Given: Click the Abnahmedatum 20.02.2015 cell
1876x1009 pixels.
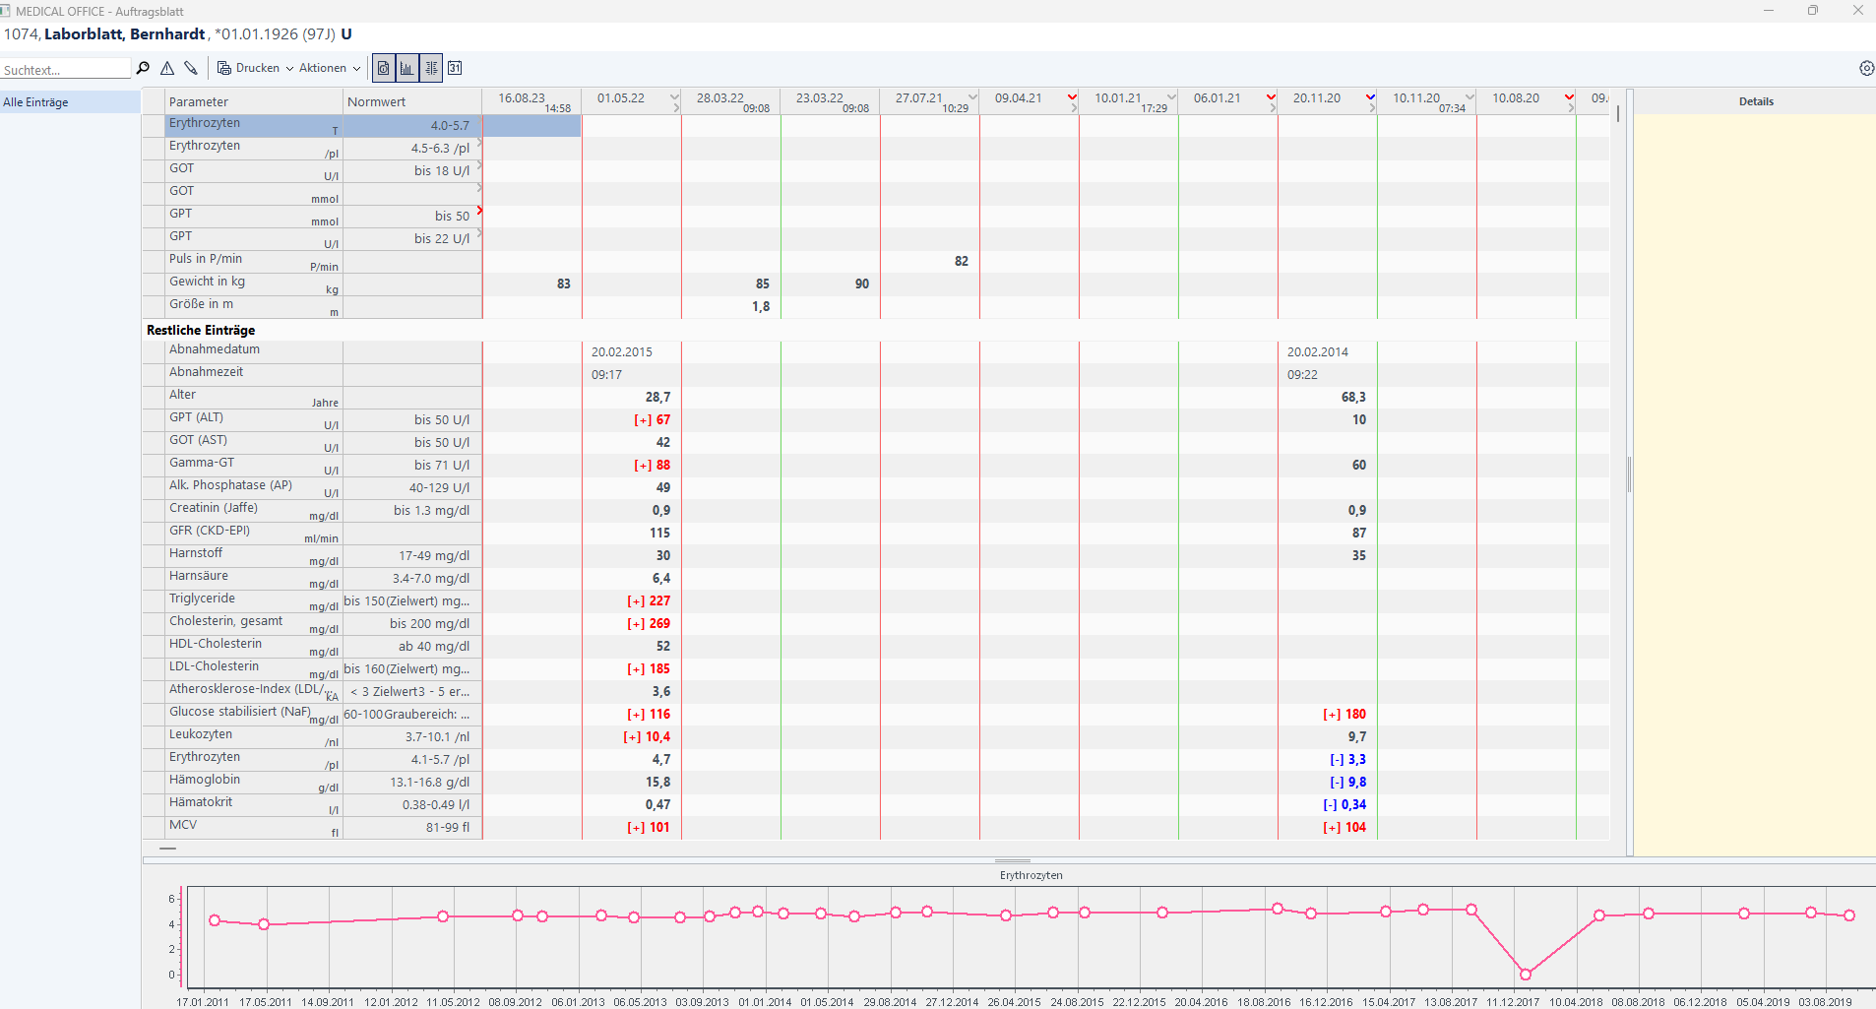Looking at the screenshot, I should click(631, 351).
